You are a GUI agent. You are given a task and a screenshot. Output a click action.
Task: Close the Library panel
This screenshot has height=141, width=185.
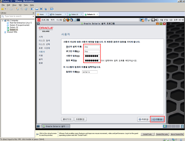(33, 13)
